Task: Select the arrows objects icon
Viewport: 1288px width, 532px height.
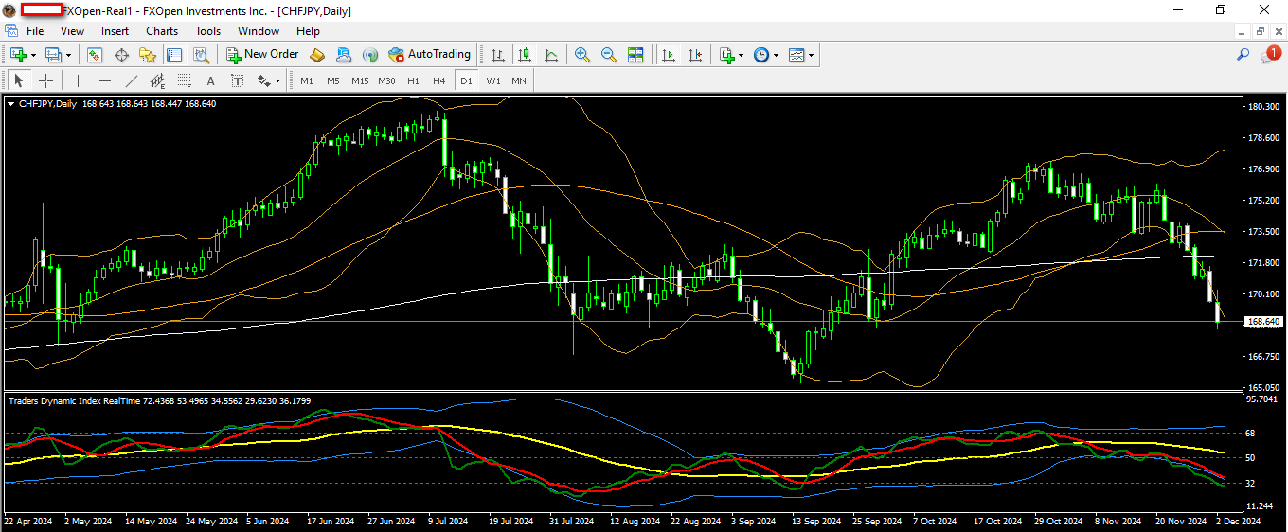Action: (x=264, y=80)
